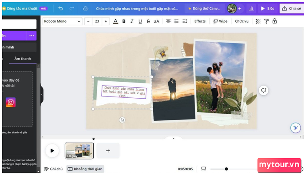Select the flower field couple photo

(220, 77)
